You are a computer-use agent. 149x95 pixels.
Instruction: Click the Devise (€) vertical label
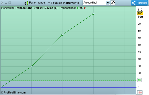coord(51,8)
